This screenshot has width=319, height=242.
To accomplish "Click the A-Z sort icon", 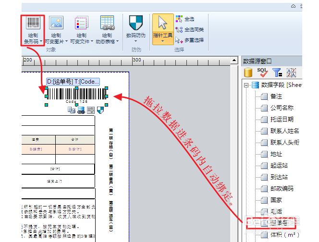I will click(291, 73).
